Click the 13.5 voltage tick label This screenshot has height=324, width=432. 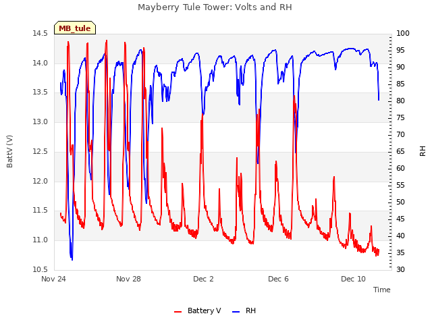click(x=40, y=92)
